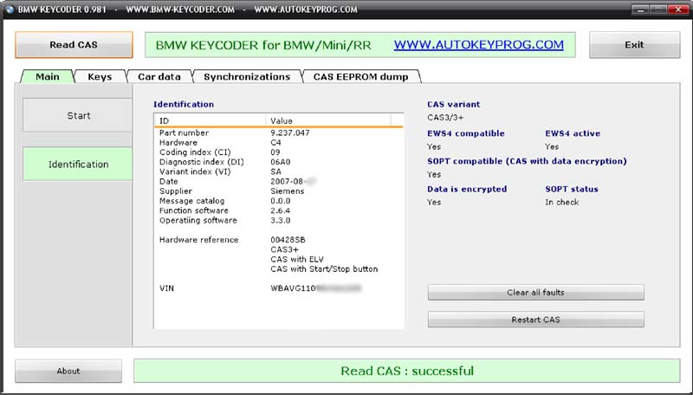Click the WBAVG110 VIN value

point(293,288)
